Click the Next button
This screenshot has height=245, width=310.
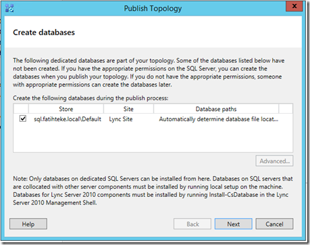coord(234,224)
